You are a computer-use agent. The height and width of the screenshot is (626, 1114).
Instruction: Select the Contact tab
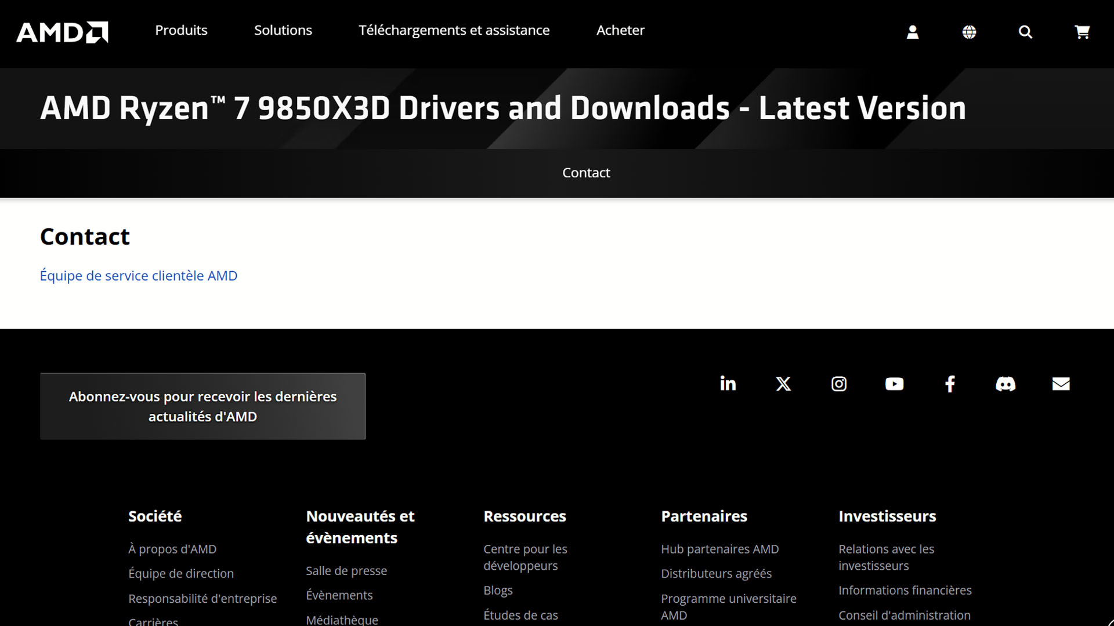tap(586, 173)
